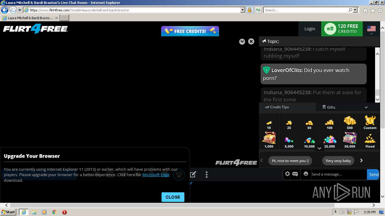Image resolution: width=385 pixels, height=216 pixels.
Task: Select the Flood tip icon
Action: coord(370,139)
